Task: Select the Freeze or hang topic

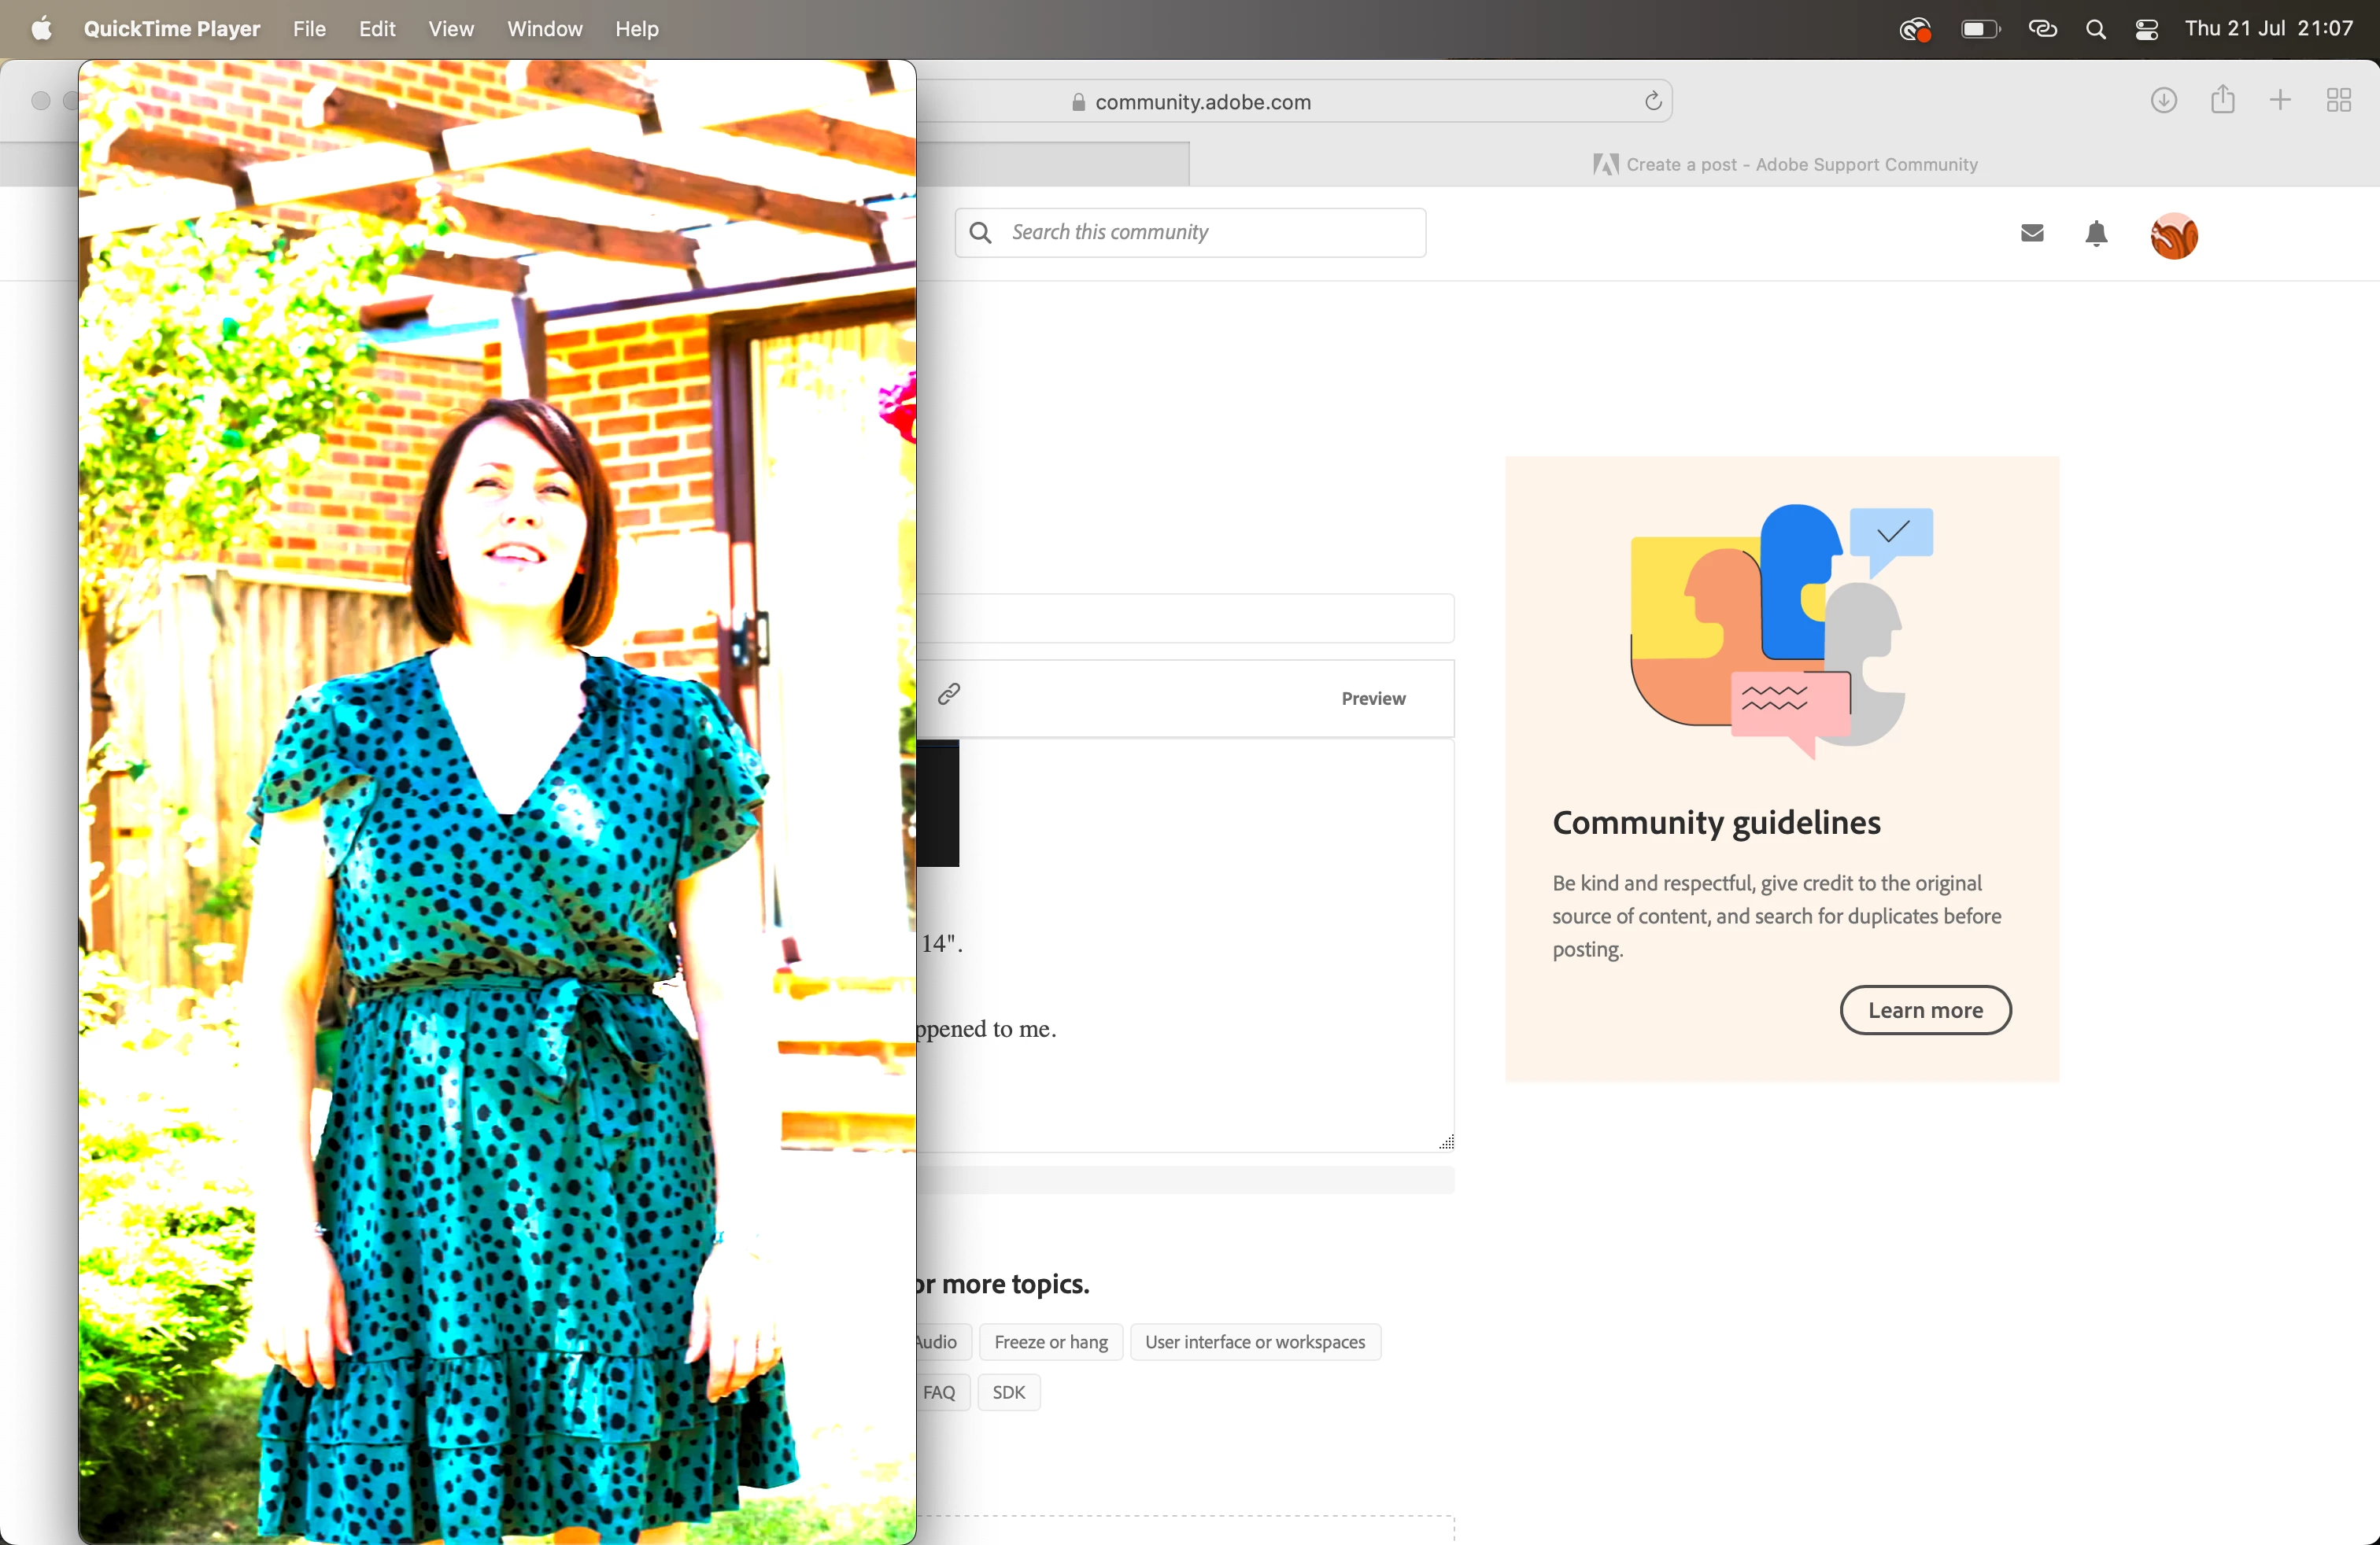Action: click(x=1050, y=1342)
